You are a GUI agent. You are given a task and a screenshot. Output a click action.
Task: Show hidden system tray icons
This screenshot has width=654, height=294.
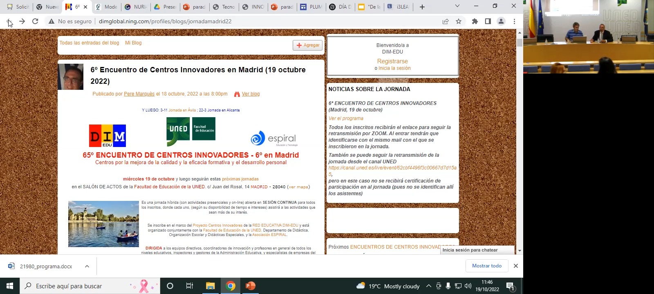pyautogui.click(x=428, y=286)
